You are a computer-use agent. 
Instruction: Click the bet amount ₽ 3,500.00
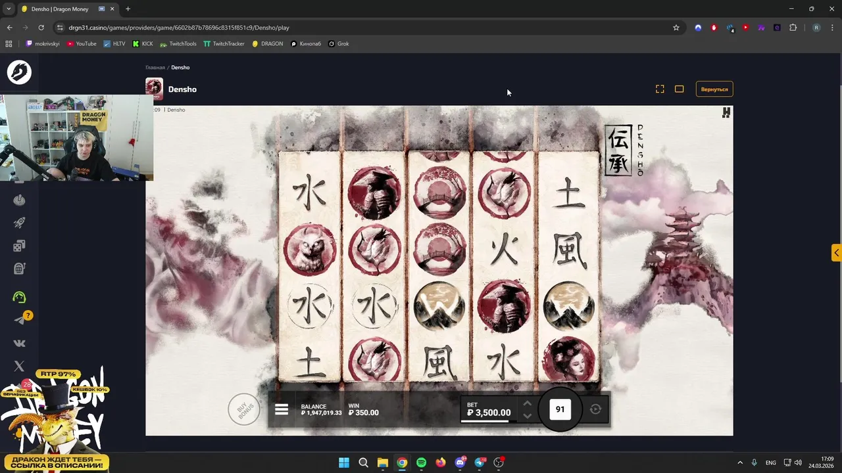[489, 413]
